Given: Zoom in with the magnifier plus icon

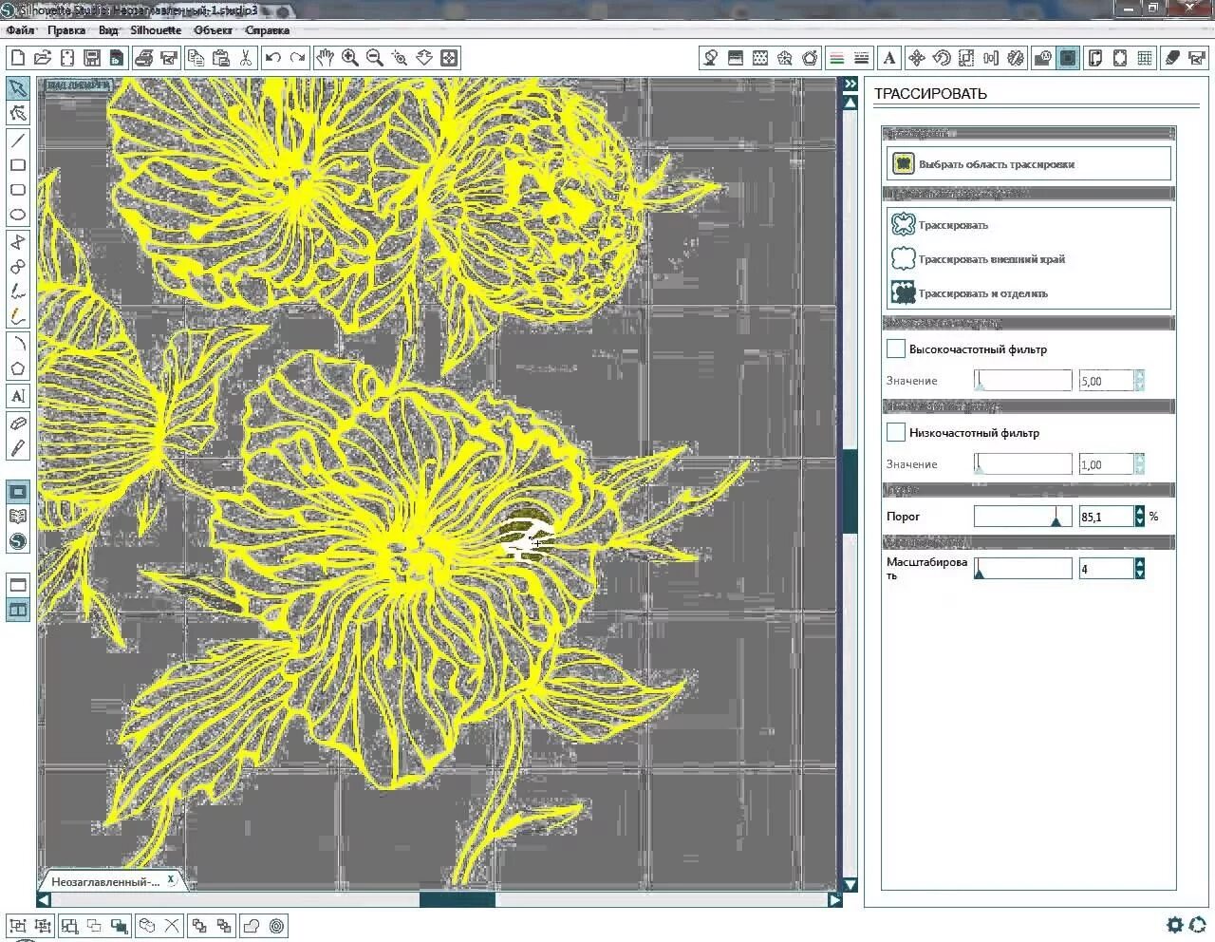Looking at the screenshot, I should 350,58.
